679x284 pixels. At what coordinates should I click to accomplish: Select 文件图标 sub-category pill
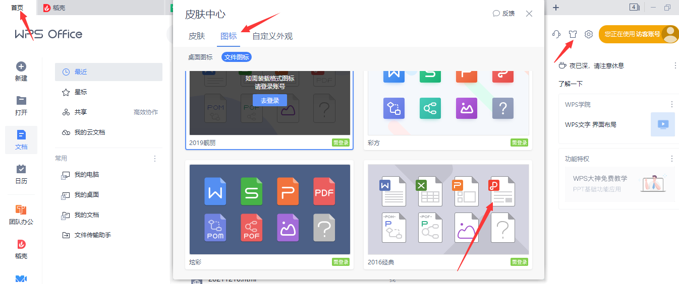(237, 57)
